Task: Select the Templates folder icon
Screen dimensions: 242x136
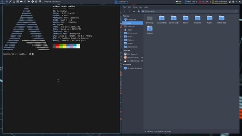Action: [x=222, y=20]
